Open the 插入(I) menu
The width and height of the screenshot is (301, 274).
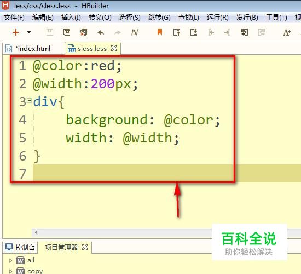71,18
